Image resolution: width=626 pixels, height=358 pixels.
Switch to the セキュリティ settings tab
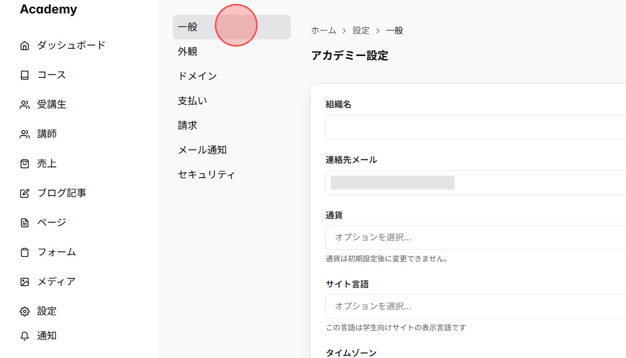[x=206, y=175]
